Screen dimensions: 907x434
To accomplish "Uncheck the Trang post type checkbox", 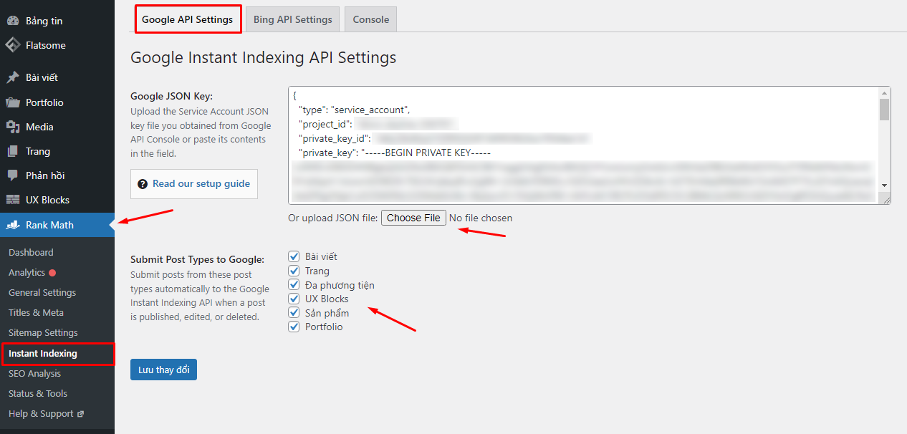I will pos(294,271).
